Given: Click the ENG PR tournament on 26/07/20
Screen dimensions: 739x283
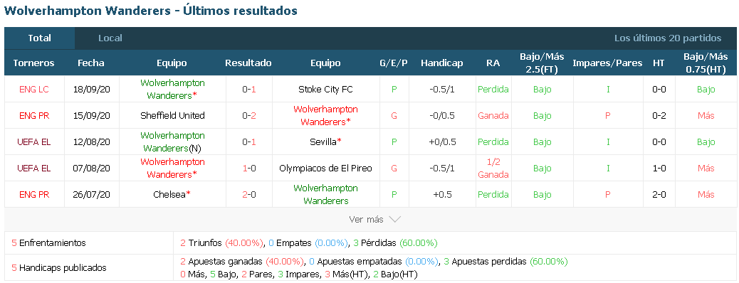Looking at the screenshot, I should (x=34, y=195).
